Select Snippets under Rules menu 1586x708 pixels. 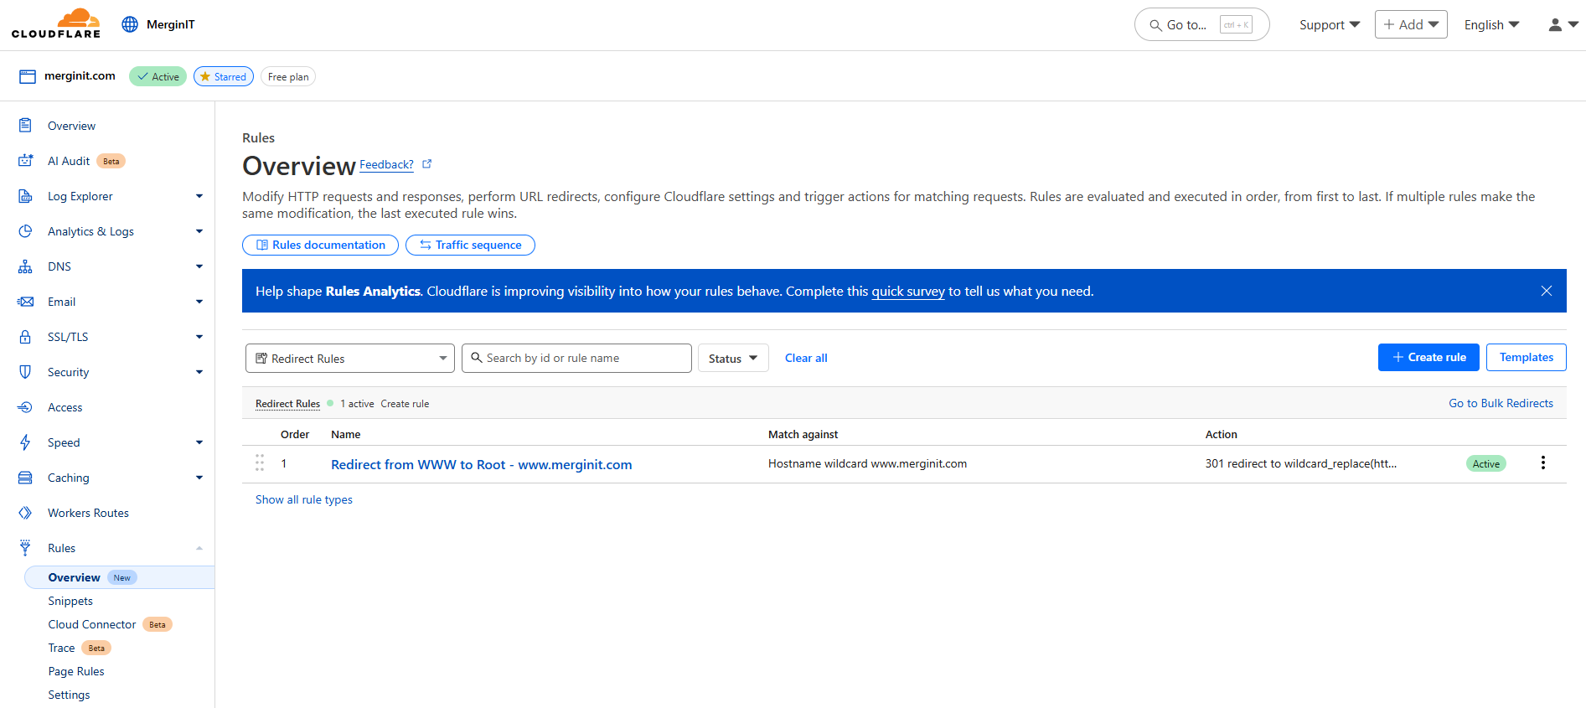70,601
